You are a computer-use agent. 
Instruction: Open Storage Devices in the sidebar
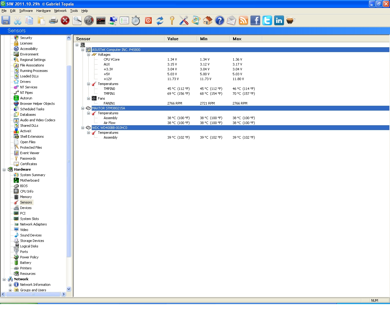point(32,241)
